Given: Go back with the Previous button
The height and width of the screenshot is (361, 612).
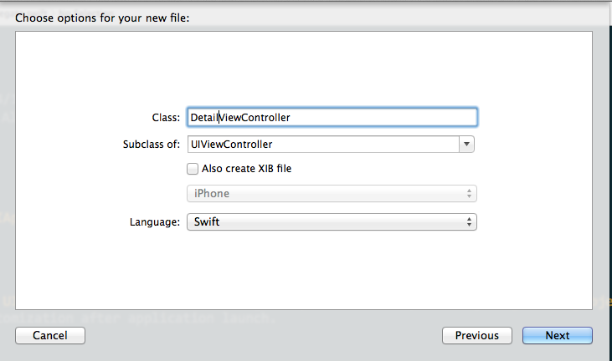Looking at the screenshot, I should tap(477, 335).
